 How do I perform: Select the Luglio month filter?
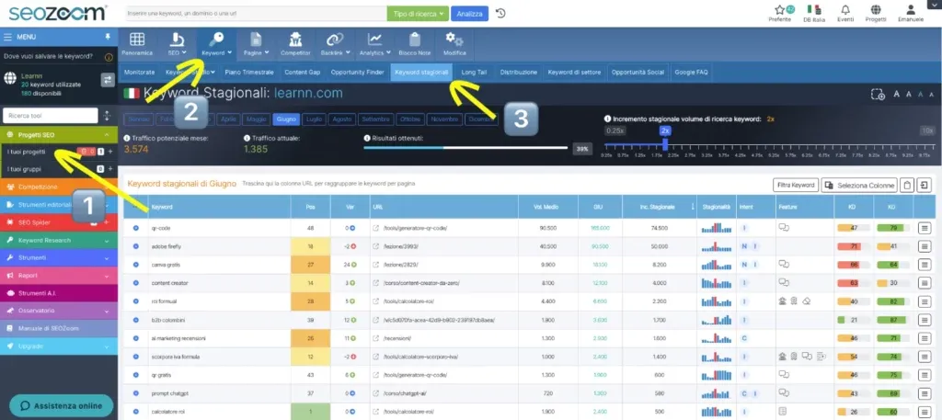(314, 119)
